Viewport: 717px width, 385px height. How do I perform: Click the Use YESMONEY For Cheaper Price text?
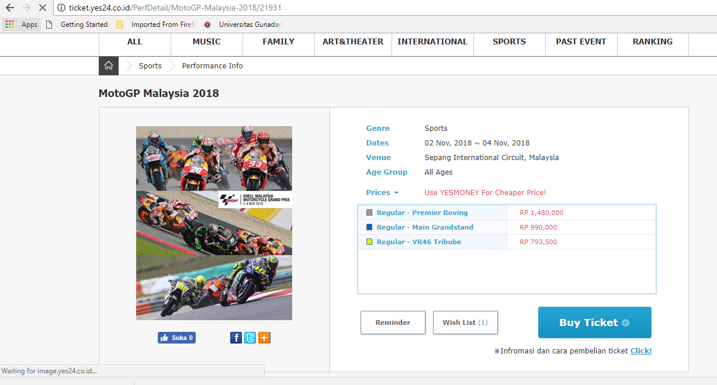(x=485, y=193)
